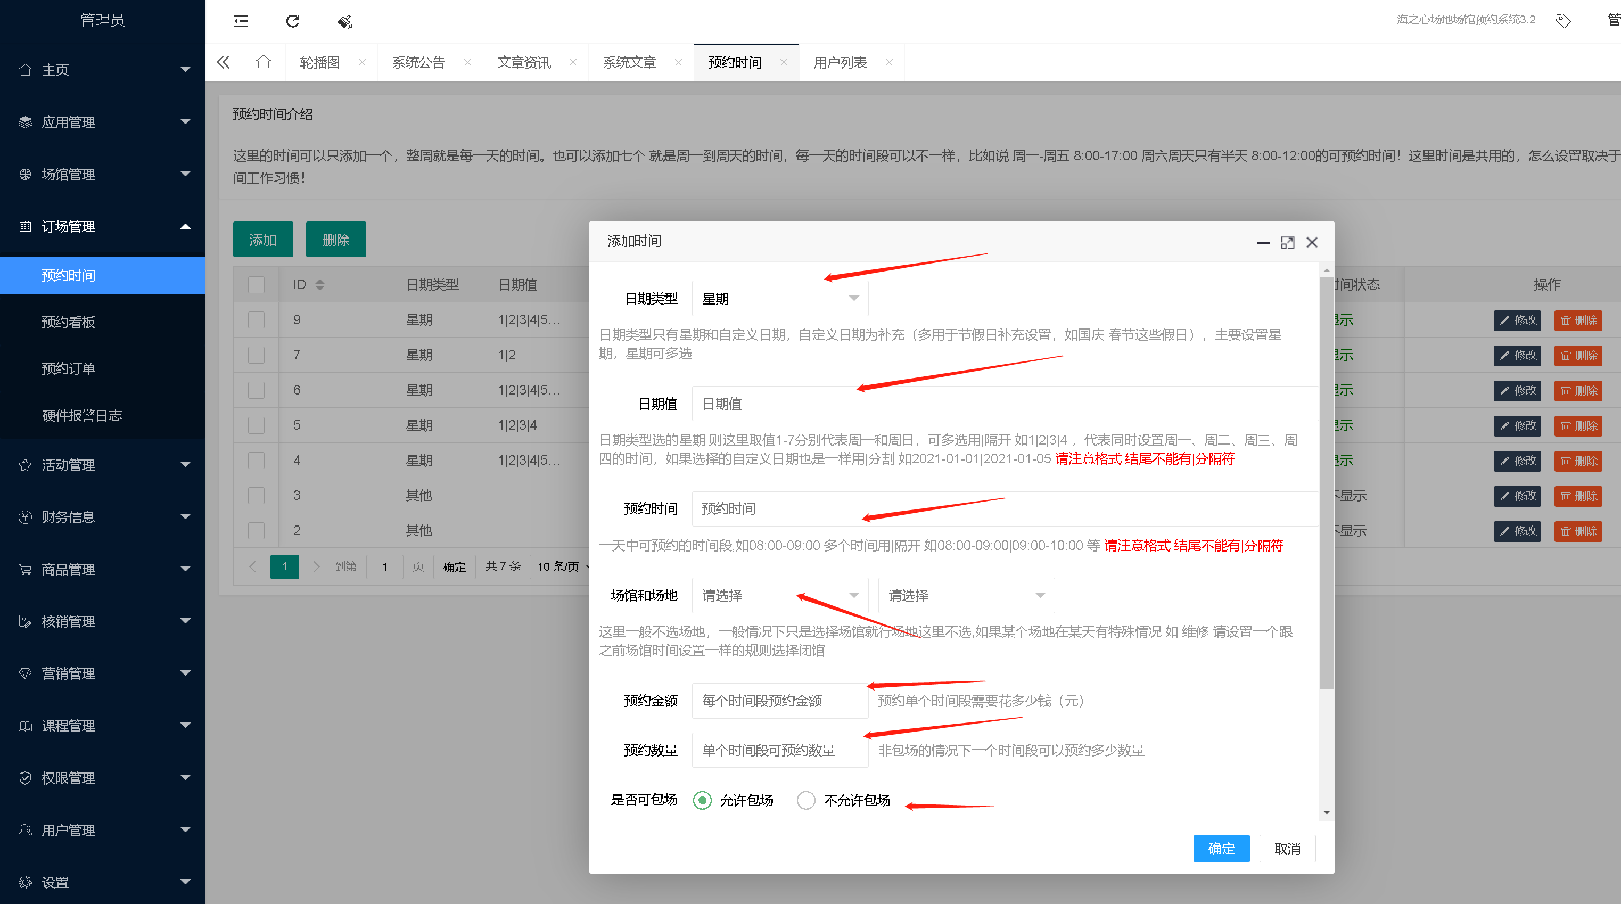Open the second 场馆和场地 请选择 dropdown
The width and height of the screenshot is (1621, 904).
point(966,596)
